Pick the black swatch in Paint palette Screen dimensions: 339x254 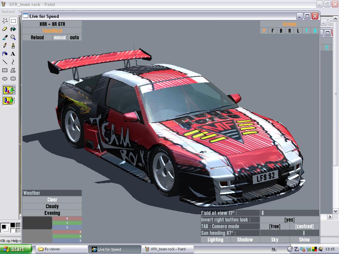tap(13, 225)
